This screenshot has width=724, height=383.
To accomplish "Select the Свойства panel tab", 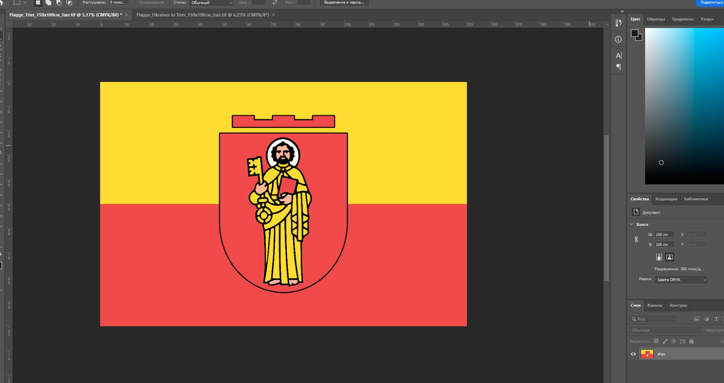I will (640, 199).
